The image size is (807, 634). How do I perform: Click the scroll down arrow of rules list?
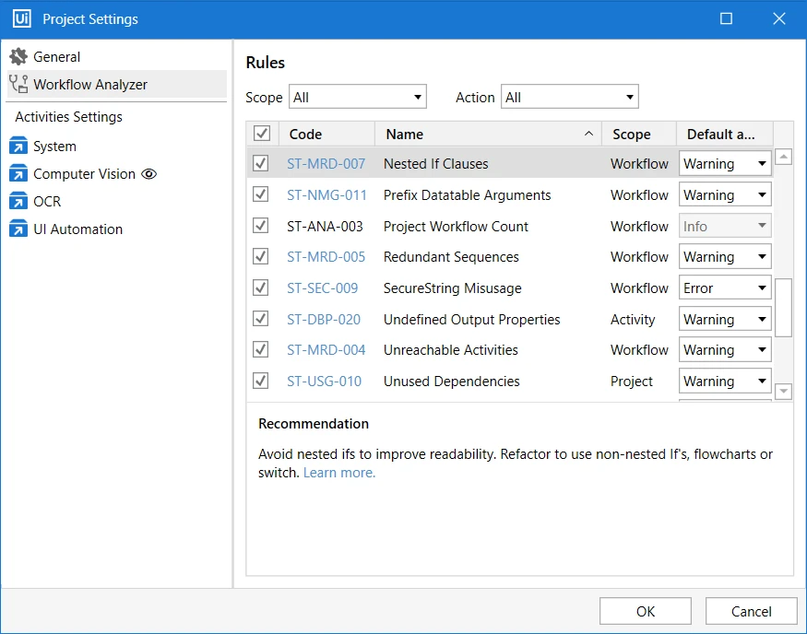(x=783, y=391)
